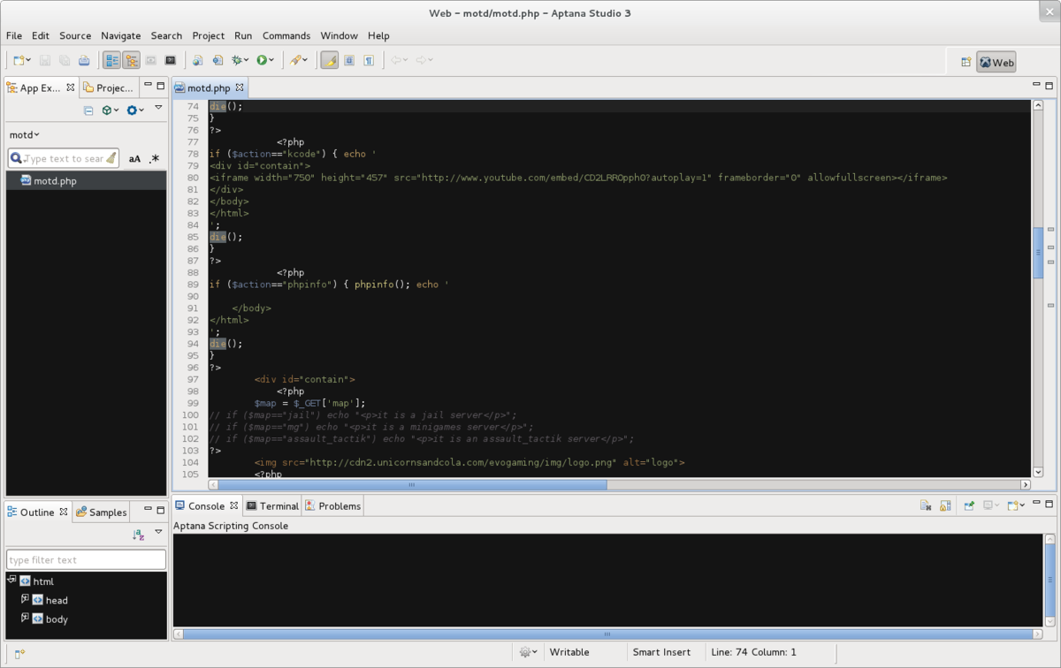Image resolution: width=1061 pixels, height=668 pixels.
Task: Click the Run green play button
Action: [262, 60]
